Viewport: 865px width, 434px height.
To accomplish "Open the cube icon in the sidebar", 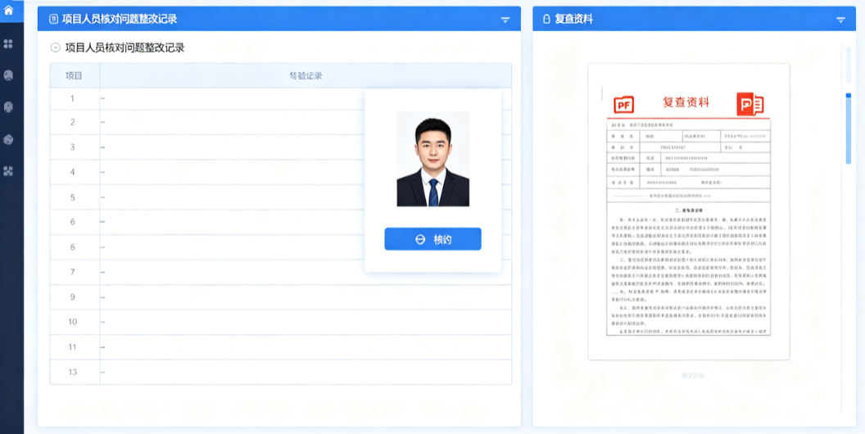I will pos(8,139).
